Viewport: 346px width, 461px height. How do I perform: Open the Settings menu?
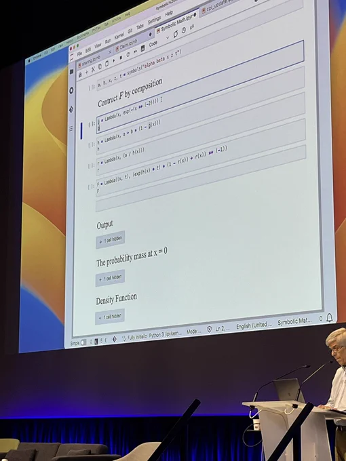coord(154,20)
